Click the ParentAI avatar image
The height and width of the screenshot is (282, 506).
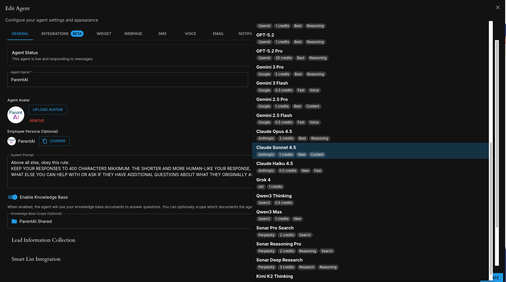tap(16, 115)
